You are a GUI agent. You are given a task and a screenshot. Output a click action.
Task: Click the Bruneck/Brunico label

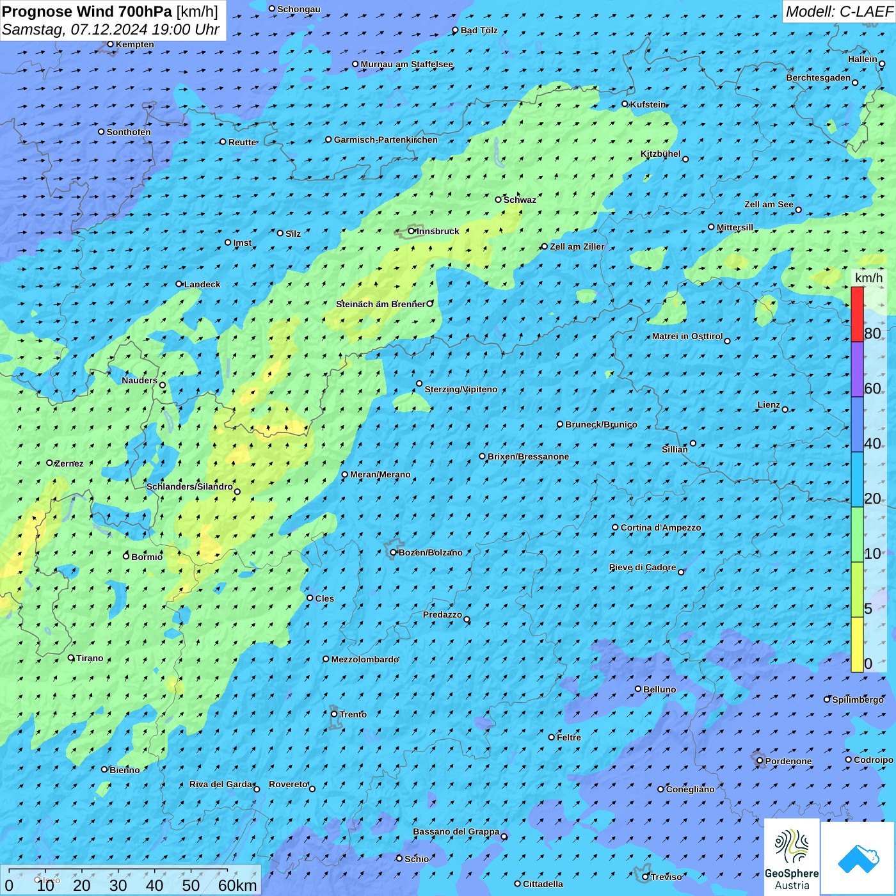(x=601, y=424)
